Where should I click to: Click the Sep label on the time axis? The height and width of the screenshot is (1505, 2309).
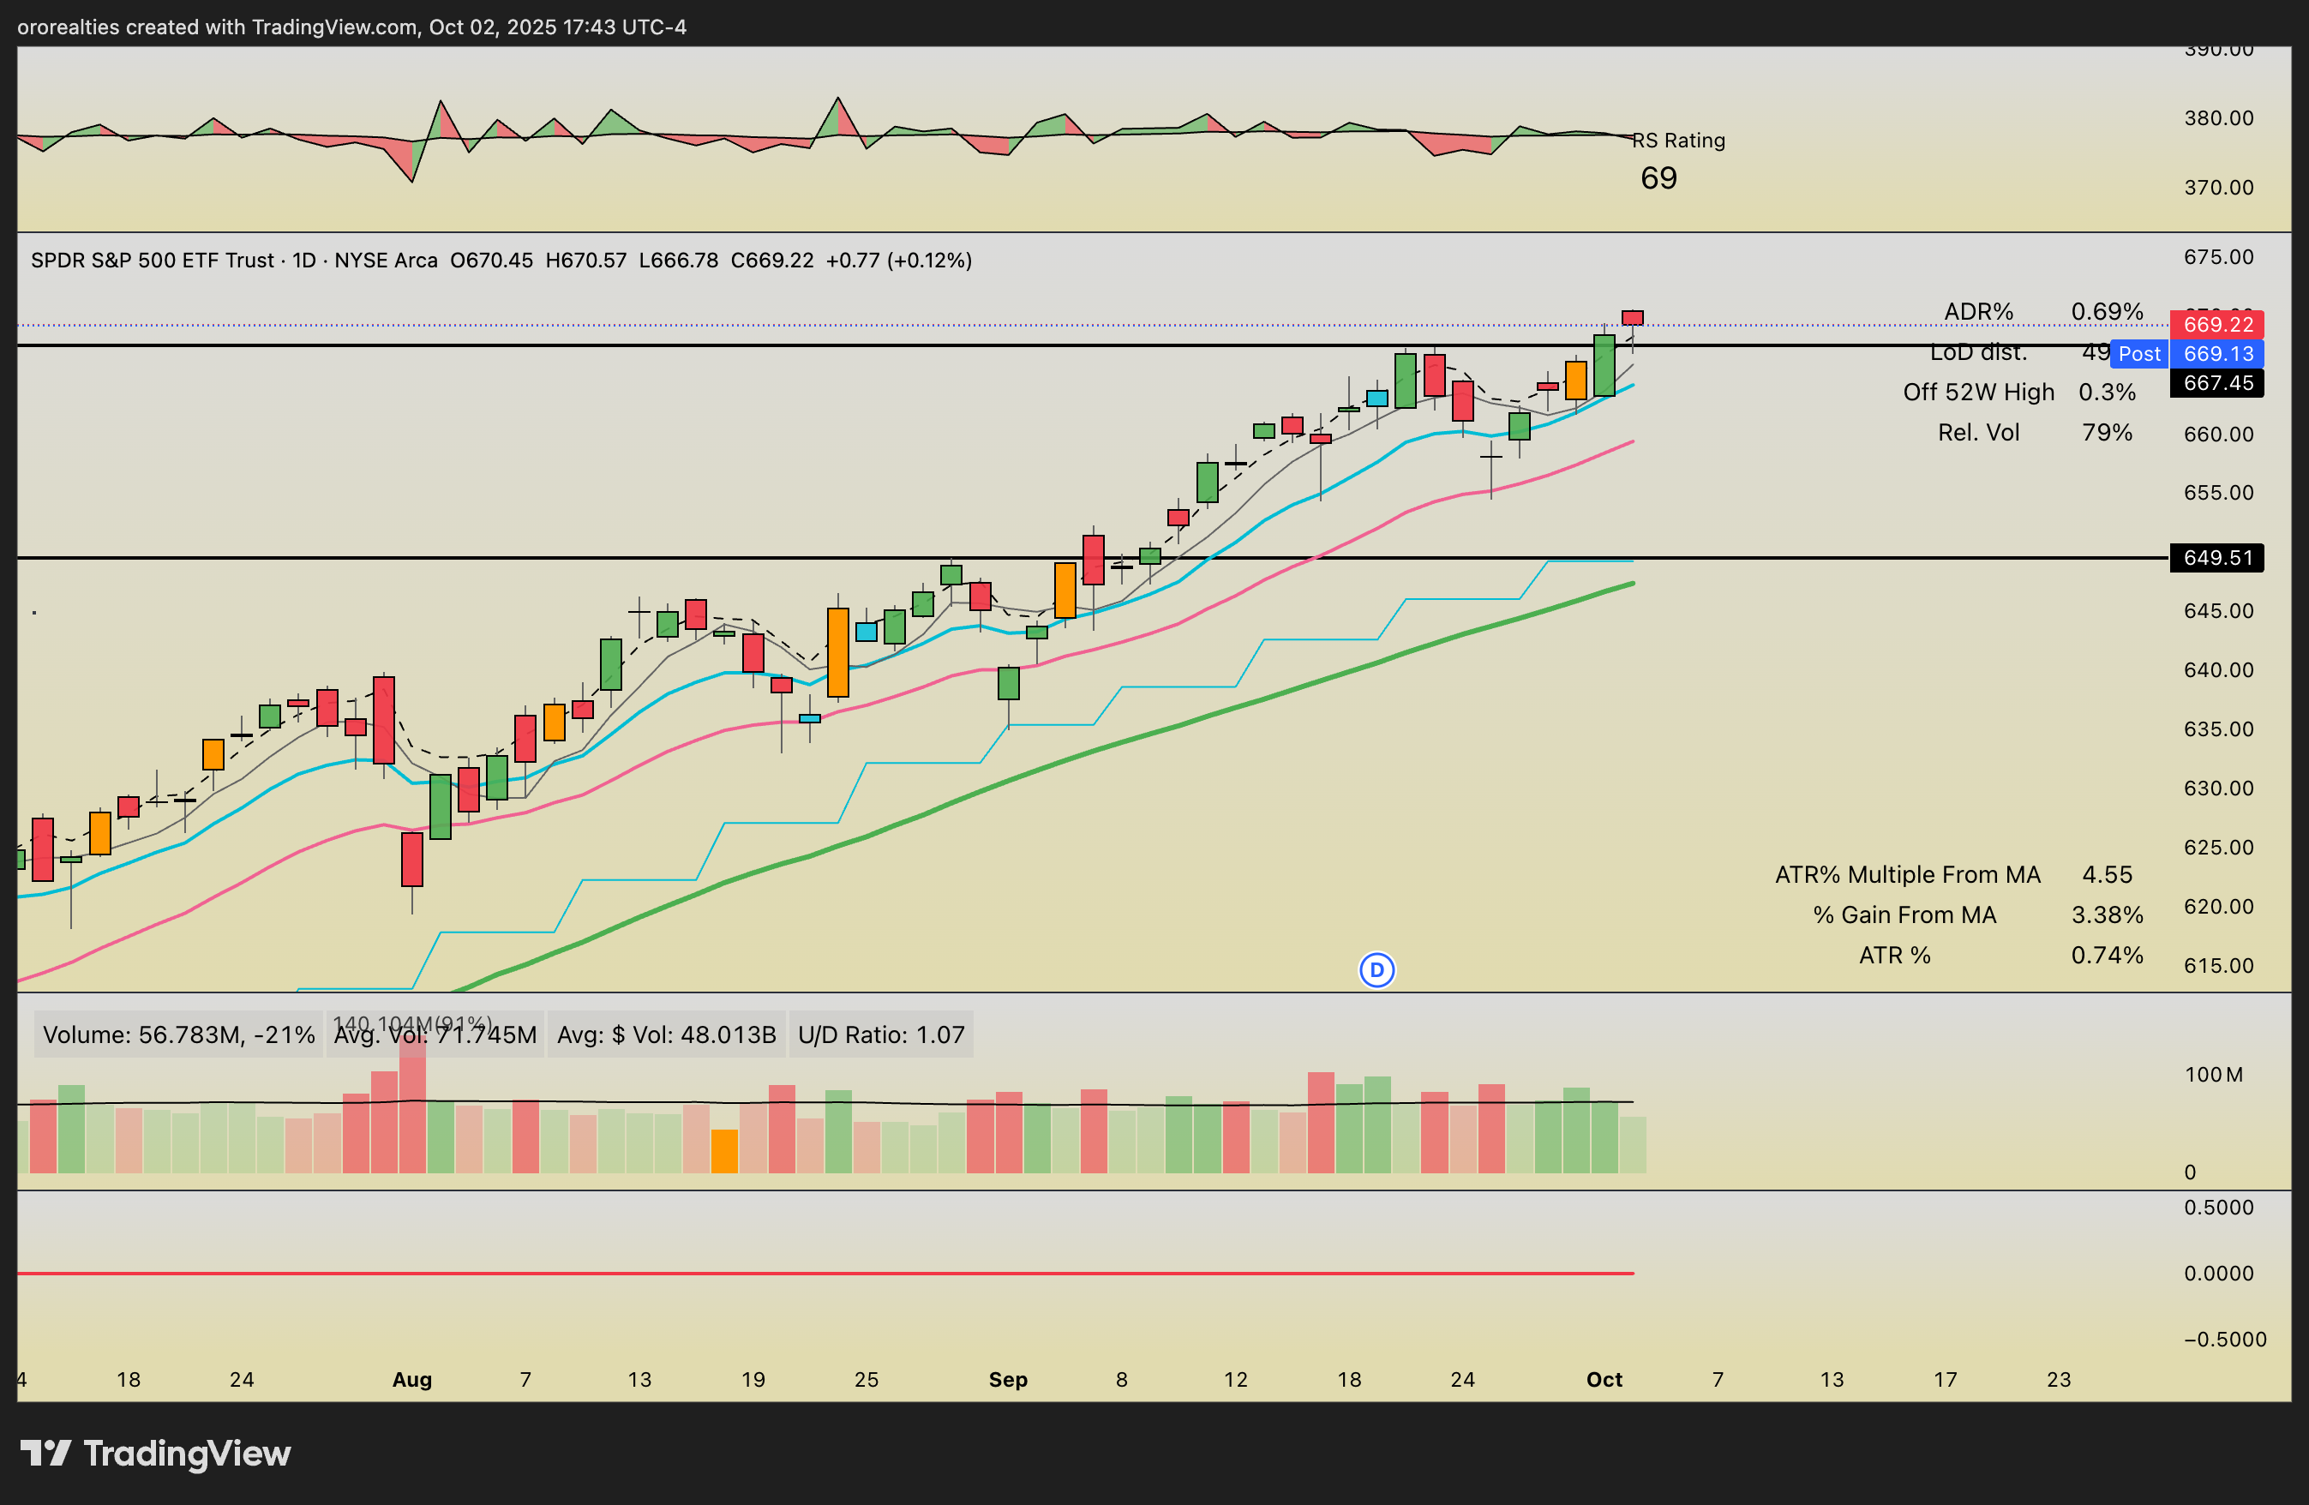(x=1008, y=1379)
